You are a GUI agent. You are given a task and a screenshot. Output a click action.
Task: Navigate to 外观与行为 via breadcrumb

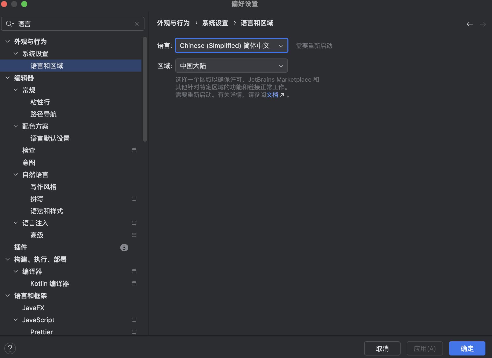(x=173, y=23)
